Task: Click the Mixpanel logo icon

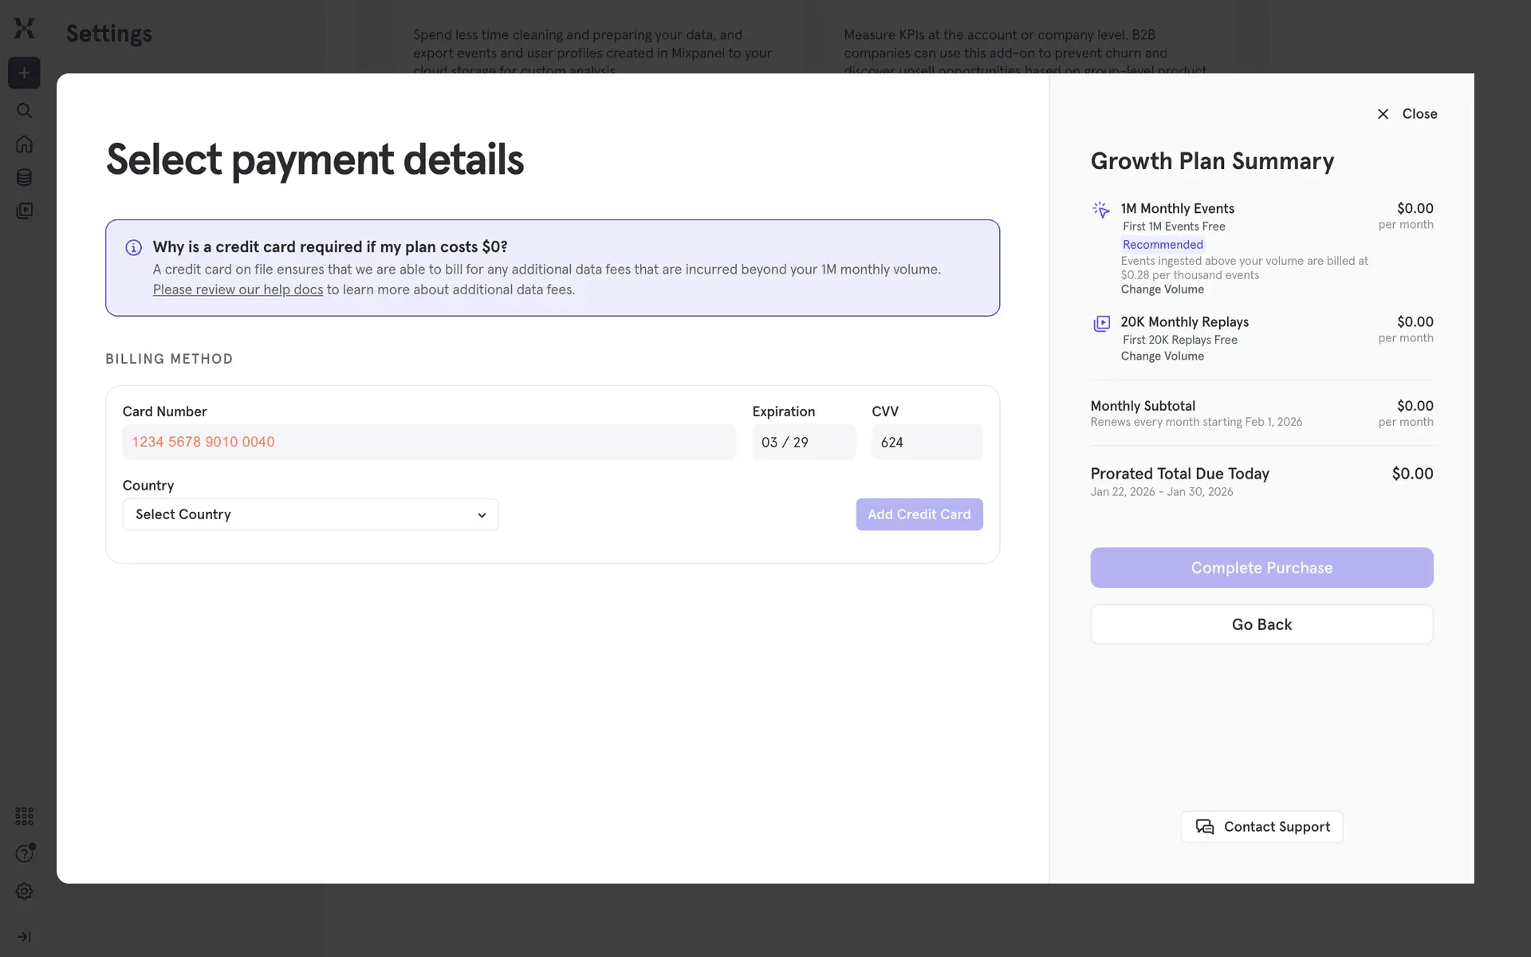Action: tap(24, 29)
